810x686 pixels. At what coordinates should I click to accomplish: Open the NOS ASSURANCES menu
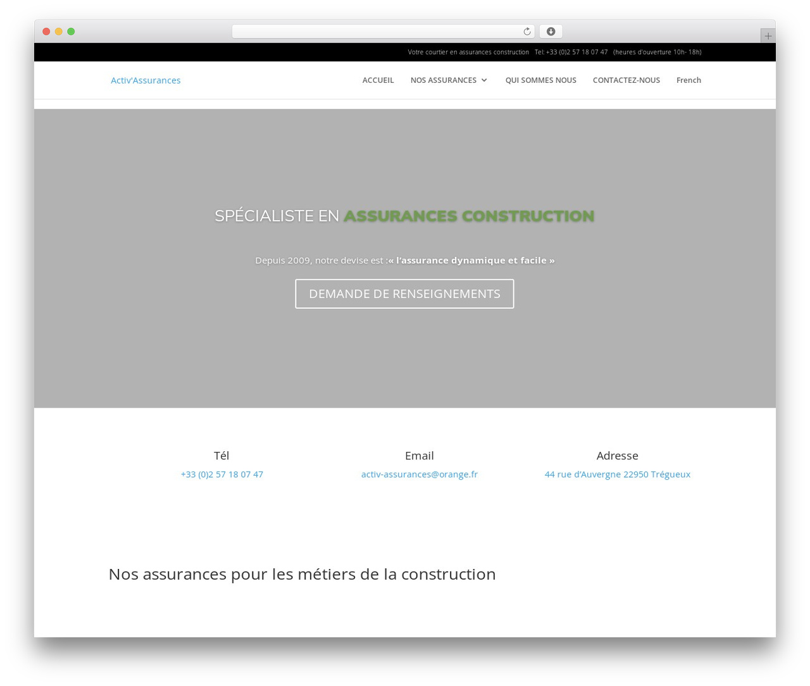[444, 80]
